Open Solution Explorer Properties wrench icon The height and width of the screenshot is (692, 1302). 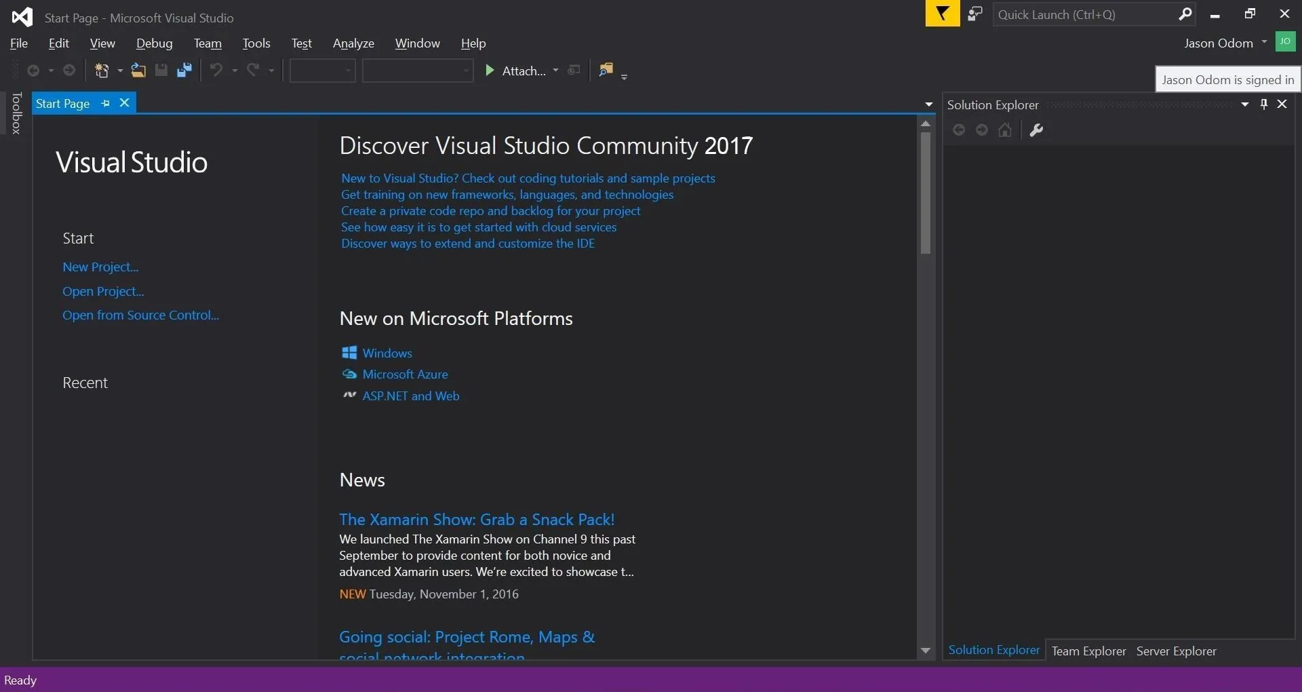tap(1036, 130)
